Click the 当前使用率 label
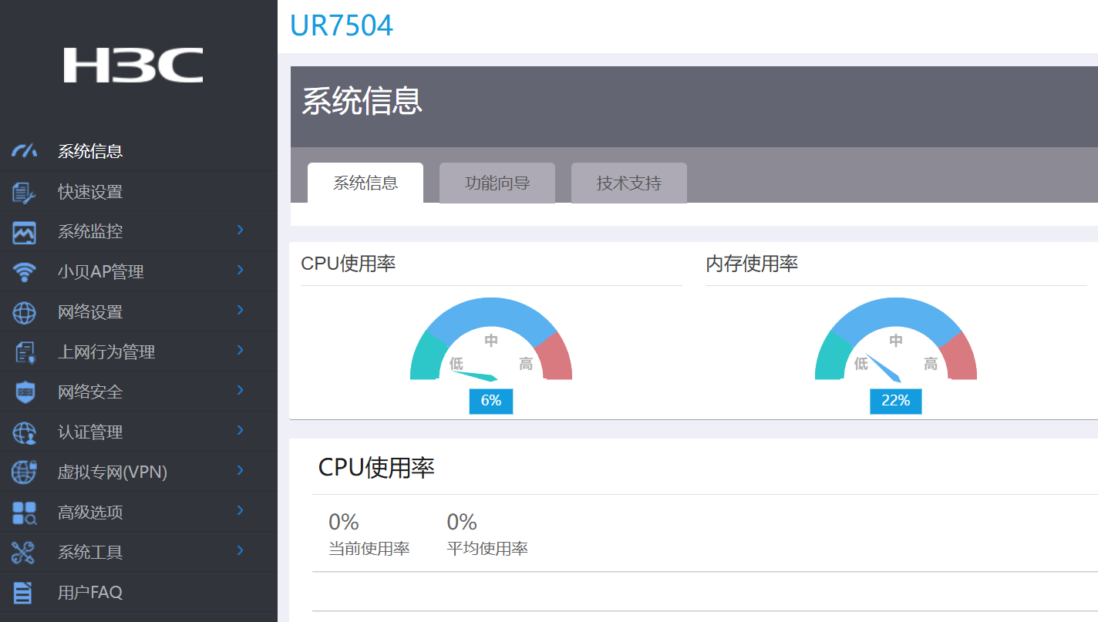 coord(369,549)
